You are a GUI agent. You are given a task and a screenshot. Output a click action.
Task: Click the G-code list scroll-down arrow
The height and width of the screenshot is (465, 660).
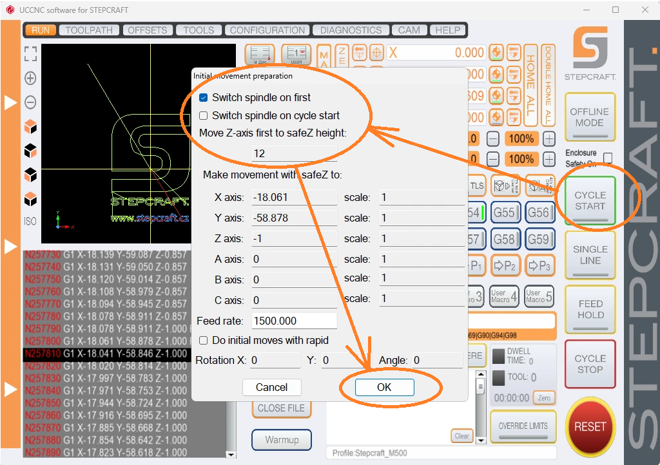click(x=230, y=455)
